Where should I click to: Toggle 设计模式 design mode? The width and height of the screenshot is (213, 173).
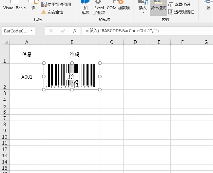coord(158,8)
